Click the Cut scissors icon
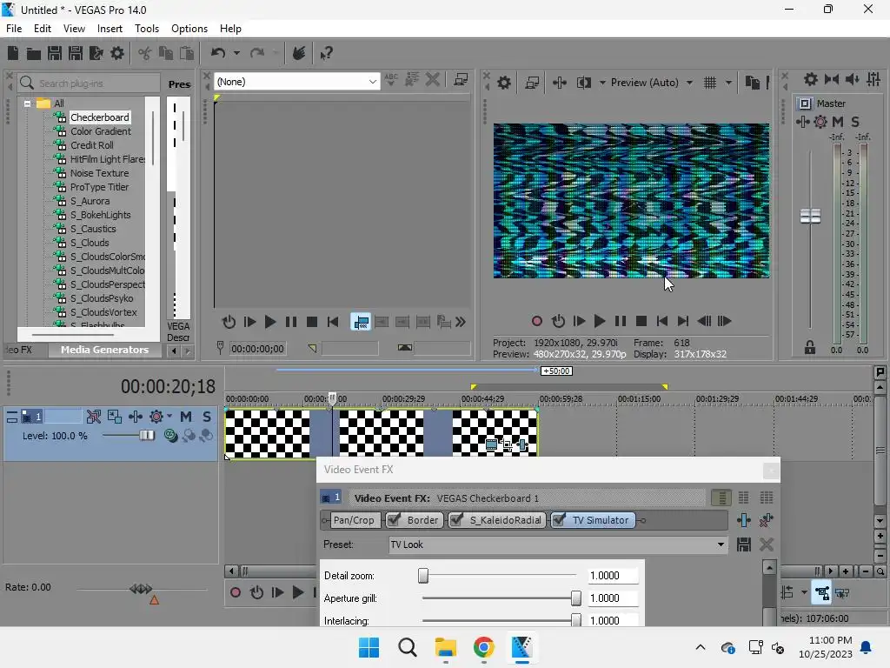 tap(145, 53)
